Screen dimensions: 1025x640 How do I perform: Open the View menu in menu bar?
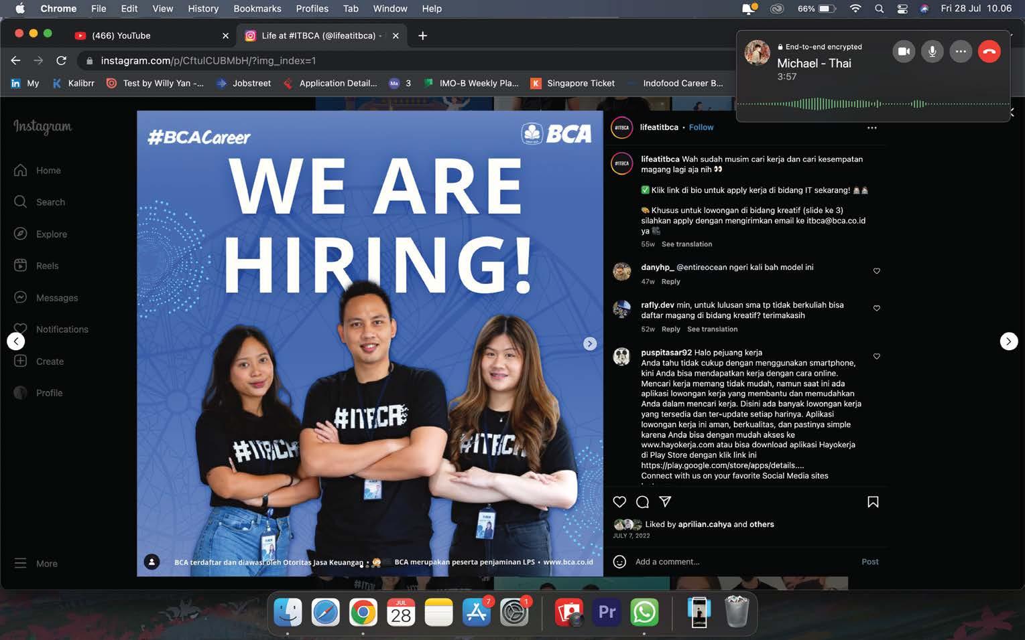point(162,9)
